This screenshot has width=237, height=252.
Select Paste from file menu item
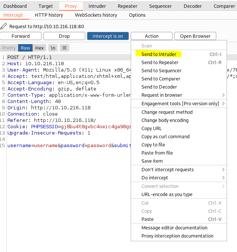[179, 153]
